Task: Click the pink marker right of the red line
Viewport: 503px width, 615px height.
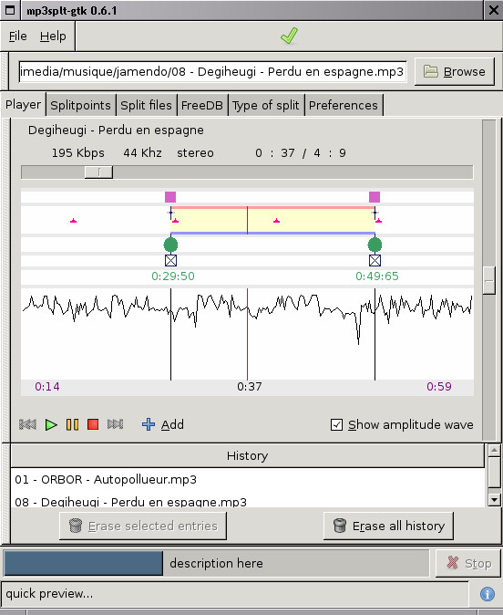Action: tap(277, 221)
